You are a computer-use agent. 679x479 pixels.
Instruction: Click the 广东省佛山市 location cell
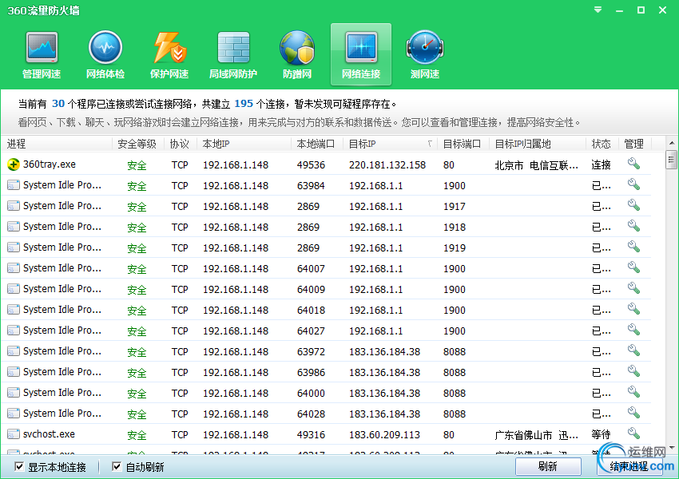[536, 435]
